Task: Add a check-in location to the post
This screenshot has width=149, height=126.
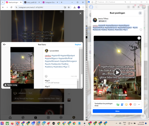Action: click(131, 104)
